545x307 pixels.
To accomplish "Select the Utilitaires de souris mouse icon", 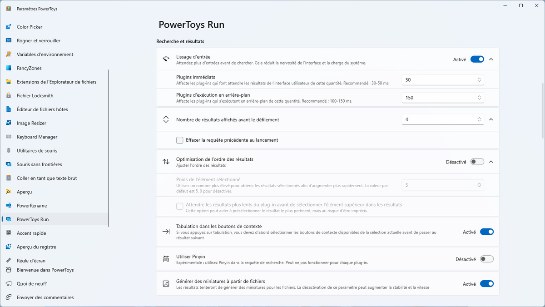I will [x=8, y=151].
